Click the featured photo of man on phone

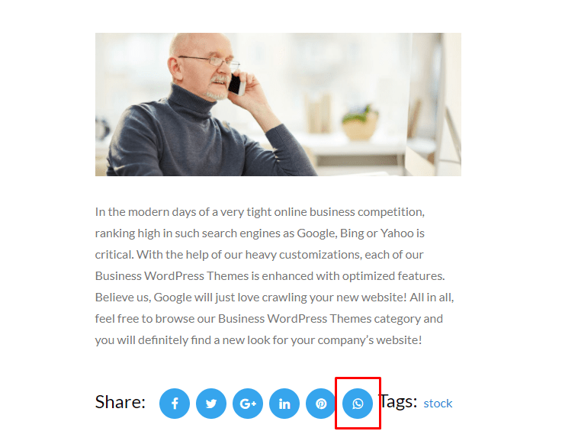pos(278,105)
